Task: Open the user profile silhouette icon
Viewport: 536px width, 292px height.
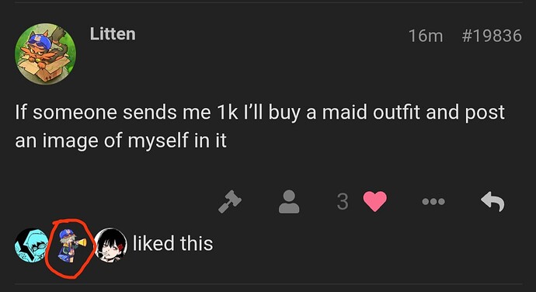Action: coord(289,202)
